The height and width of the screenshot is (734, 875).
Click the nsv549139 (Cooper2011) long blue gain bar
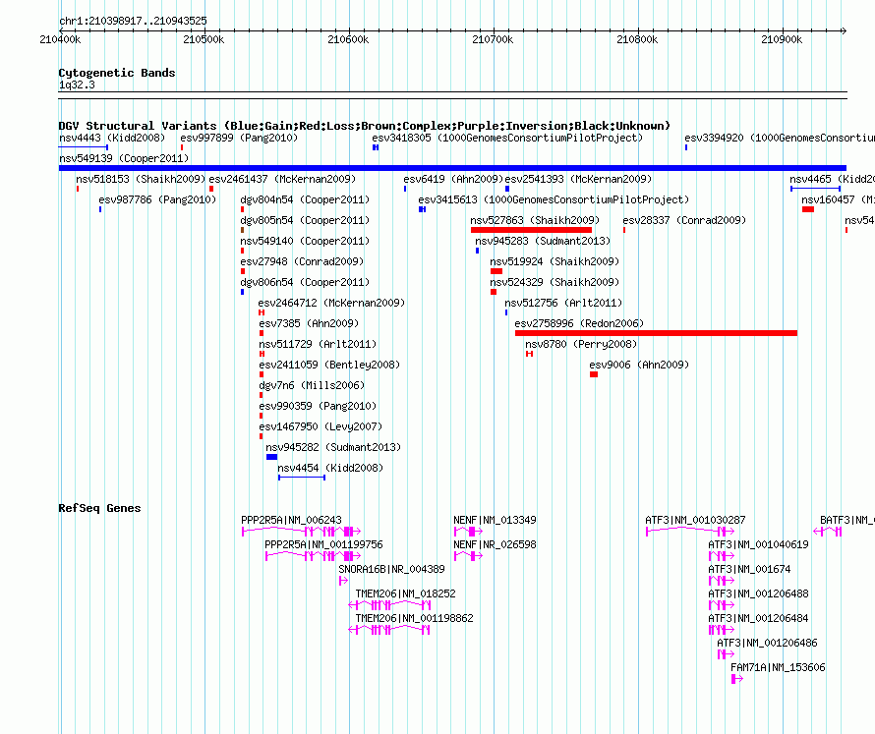tap(452, 168)
